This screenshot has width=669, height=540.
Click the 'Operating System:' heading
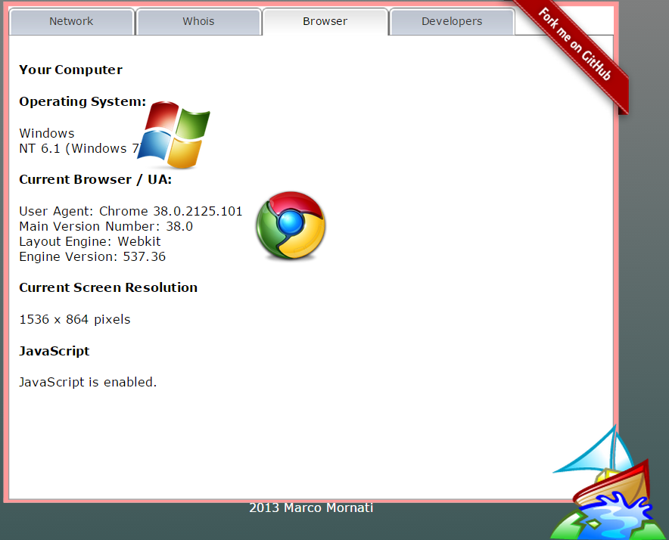pos(82,101)
